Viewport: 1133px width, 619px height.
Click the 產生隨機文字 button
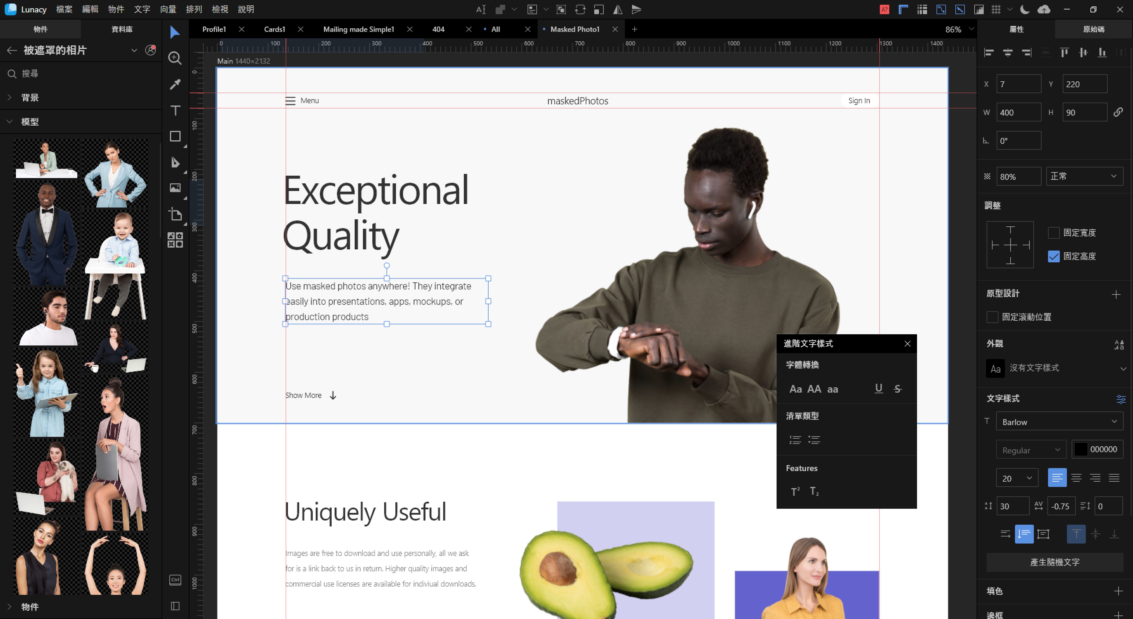click(x=1054, y=562)
